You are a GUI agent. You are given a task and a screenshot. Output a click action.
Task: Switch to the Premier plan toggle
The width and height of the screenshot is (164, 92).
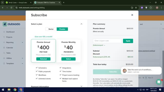tap(62, 29)
